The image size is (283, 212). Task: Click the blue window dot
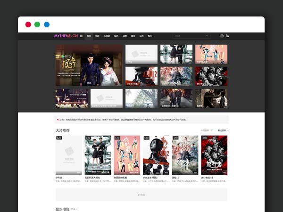click(x=47, y=24)
